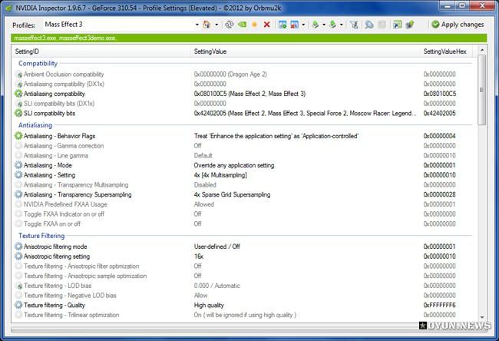Click value 'User-defined / Off'
The height and width of the screenshot is (341, 499).
217,247
